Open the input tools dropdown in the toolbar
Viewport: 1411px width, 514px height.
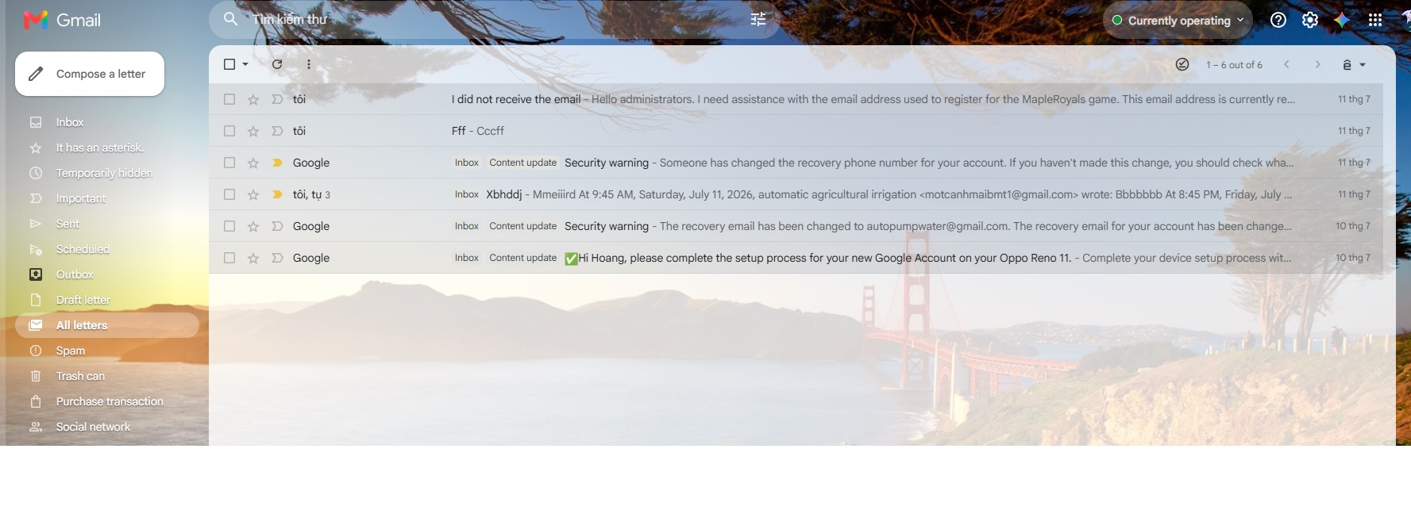click(x=1354, y=64)
